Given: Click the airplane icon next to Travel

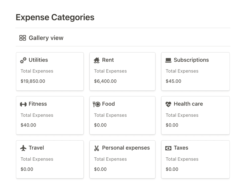Looking at the screenshot, I should tap(23, 148).
